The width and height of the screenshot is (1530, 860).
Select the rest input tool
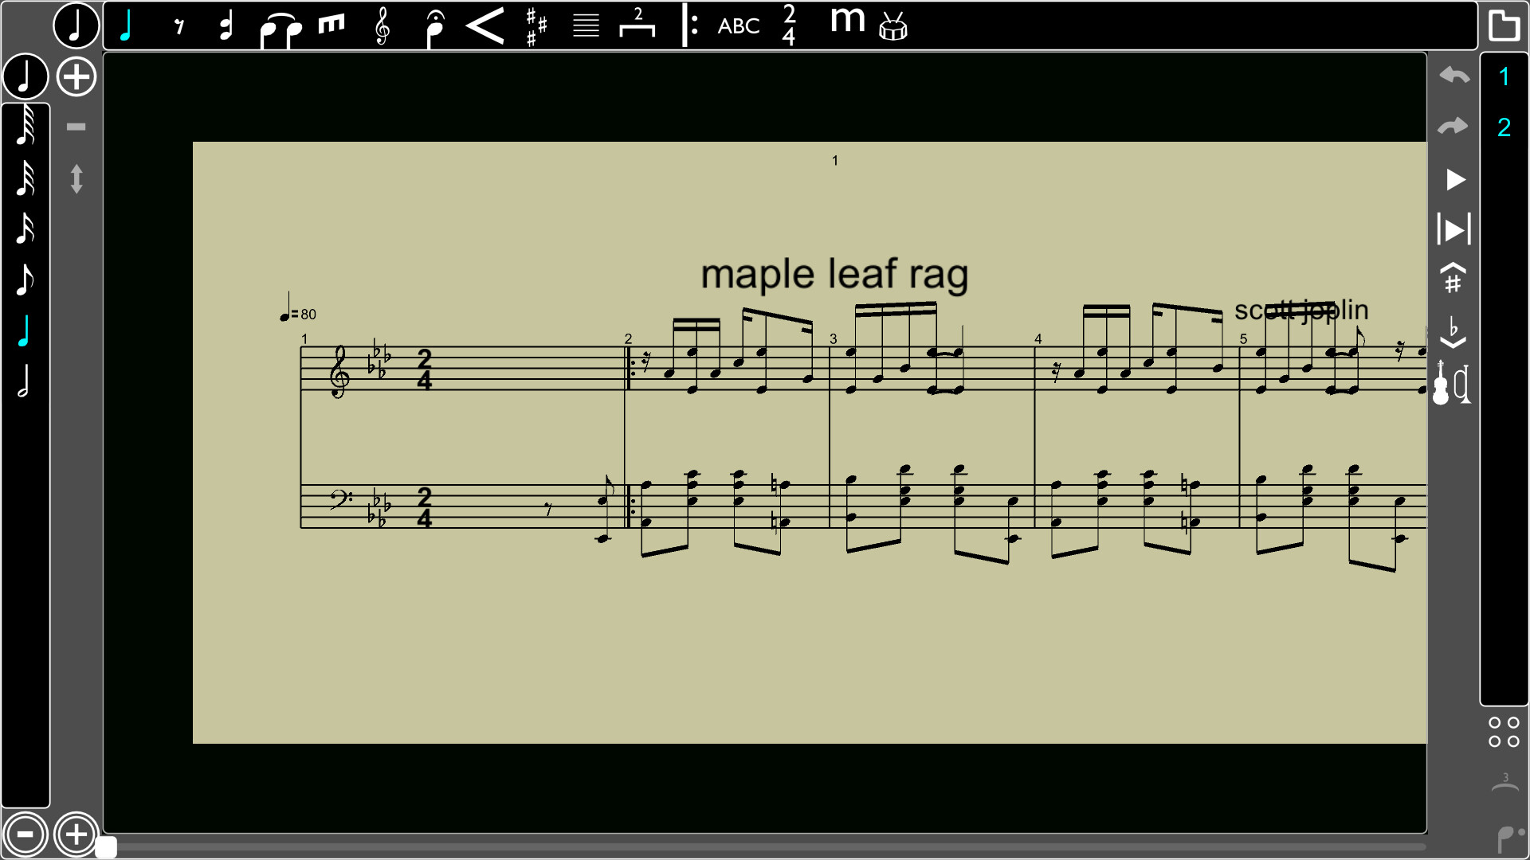(x=178, y=25)
